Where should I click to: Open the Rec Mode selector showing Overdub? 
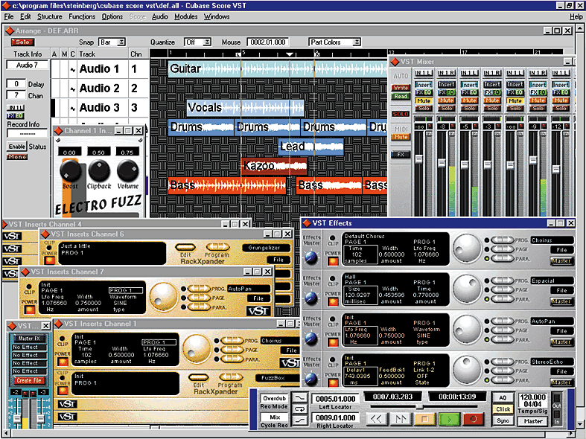point(274,398)
